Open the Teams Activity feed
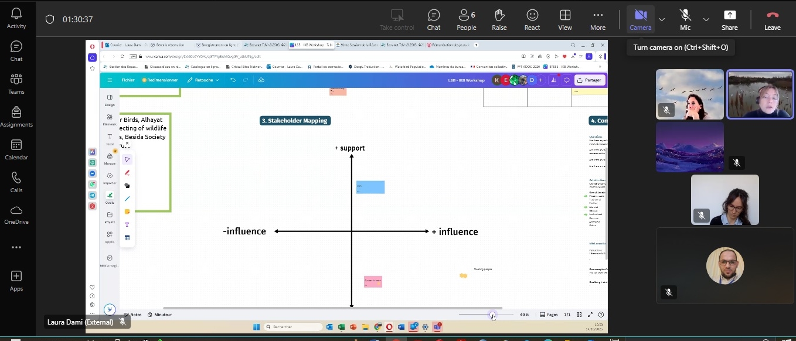Image resolution: width=796 pixels, height=341 pixels. tap(16, 18)
